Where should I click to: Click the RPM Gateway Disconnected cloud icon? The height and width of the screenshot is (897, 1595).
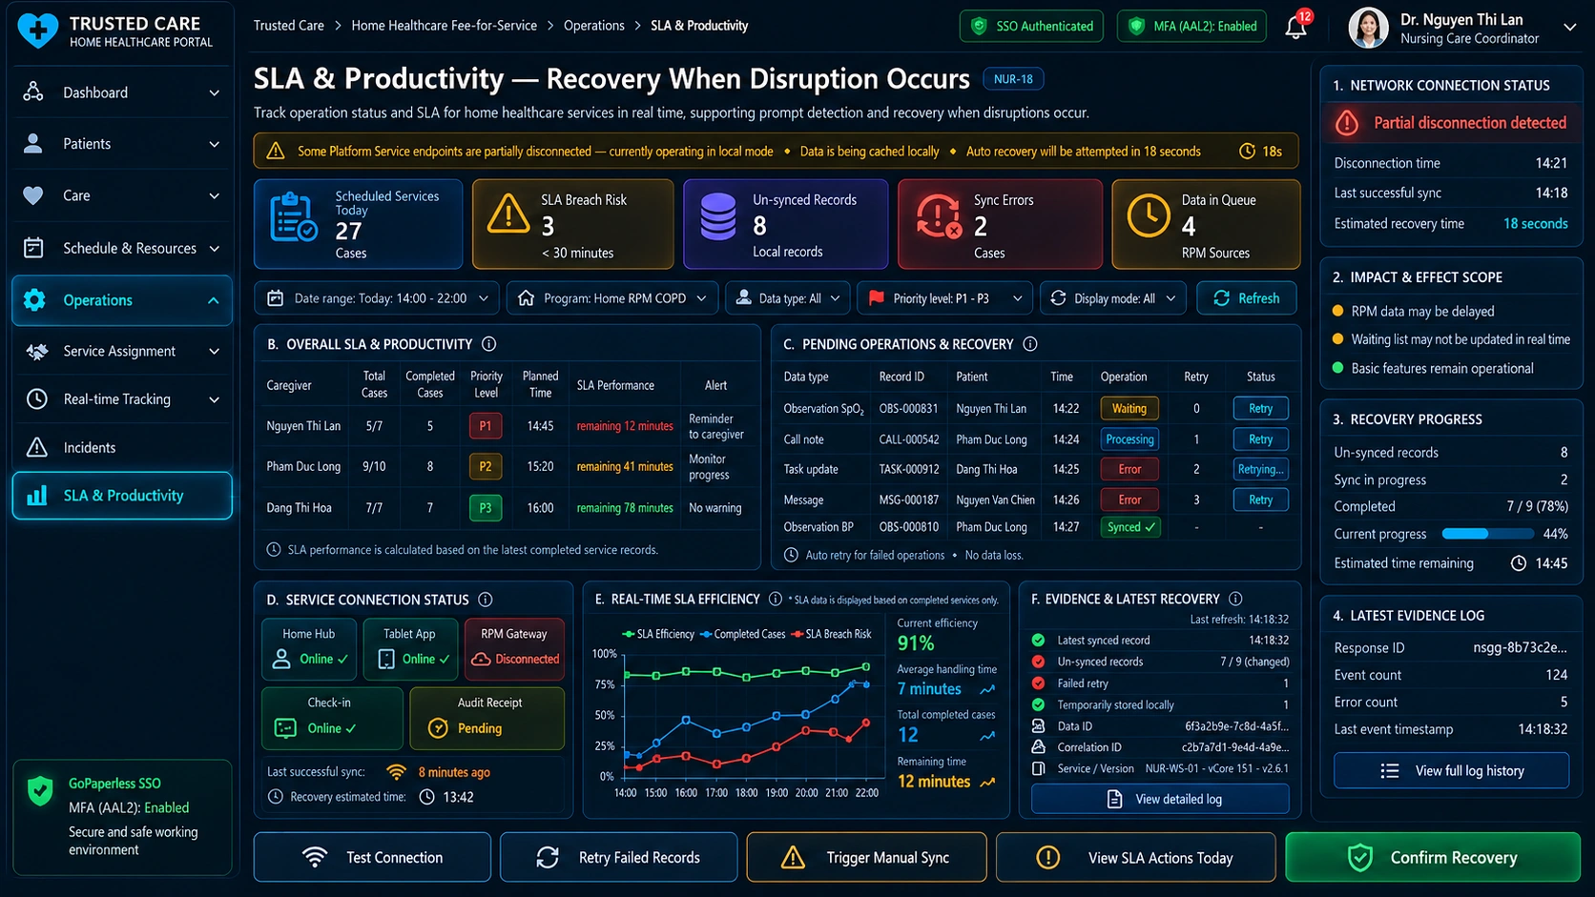point(482,659)
